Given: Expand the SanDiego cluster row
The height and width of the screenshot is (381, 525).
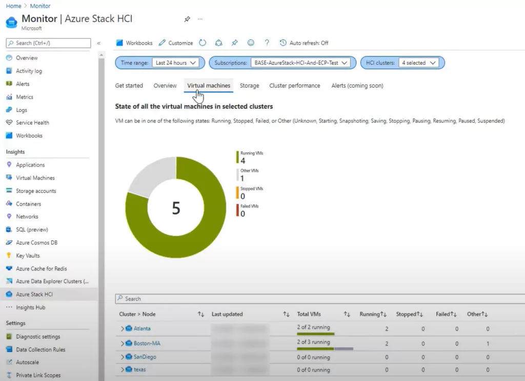Looking at the screenshot, I should [122, 357].
